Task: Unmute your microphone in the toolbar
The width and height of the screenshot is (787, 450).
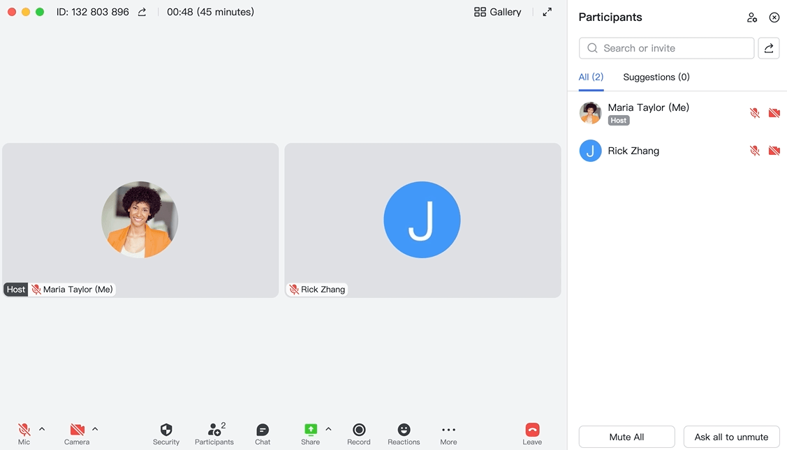Action: point(24,430)
